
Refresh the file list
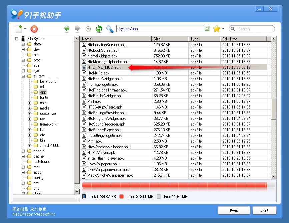click(99, 29)
